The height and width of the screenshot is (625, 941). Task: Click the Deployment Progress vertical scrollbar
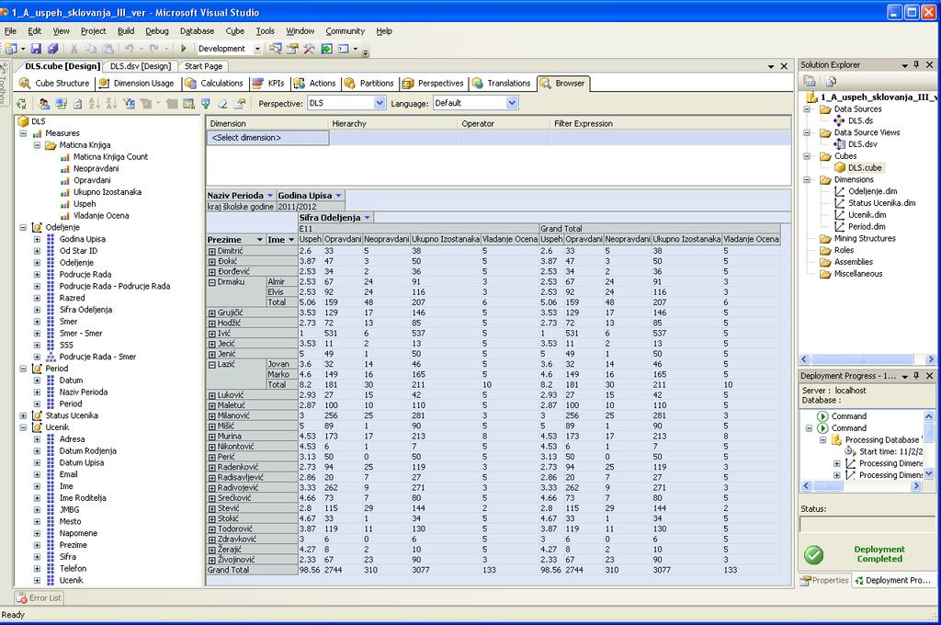929,445
